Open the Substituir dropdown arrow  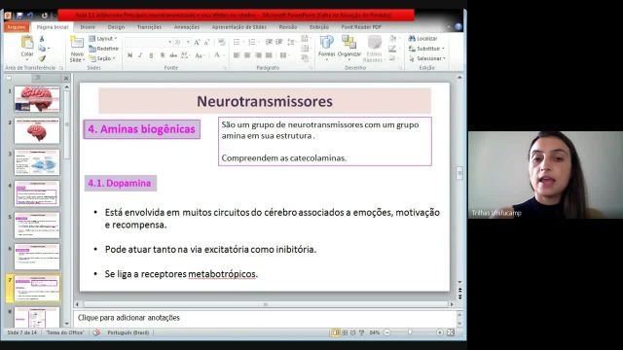443,49
